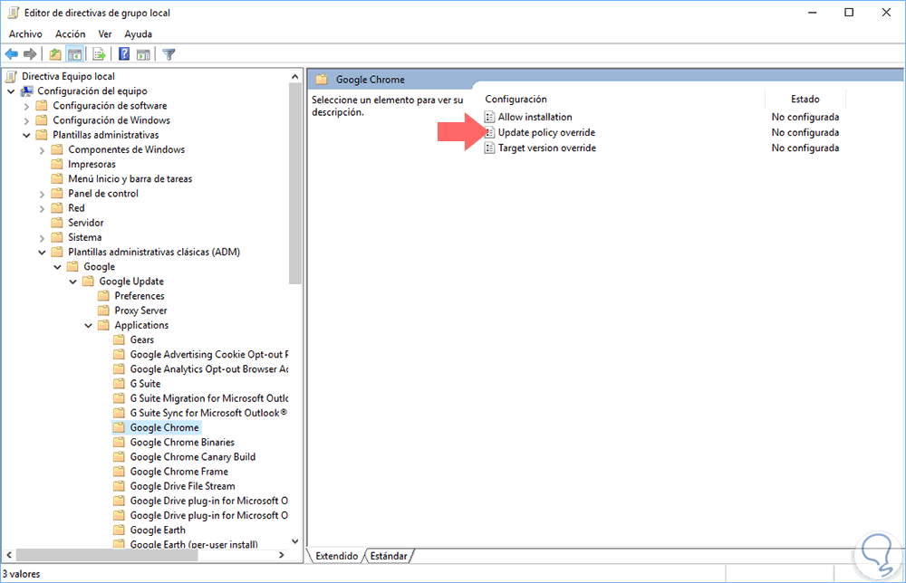This screenshot has height=583, width=906.
Task: Select Google Chrome Frame folder
Action: tap(178, 472)
